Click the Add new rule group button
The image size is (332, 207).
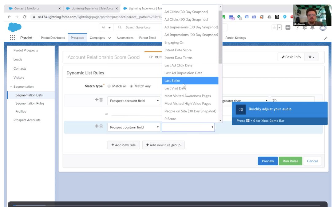(163, 145)
